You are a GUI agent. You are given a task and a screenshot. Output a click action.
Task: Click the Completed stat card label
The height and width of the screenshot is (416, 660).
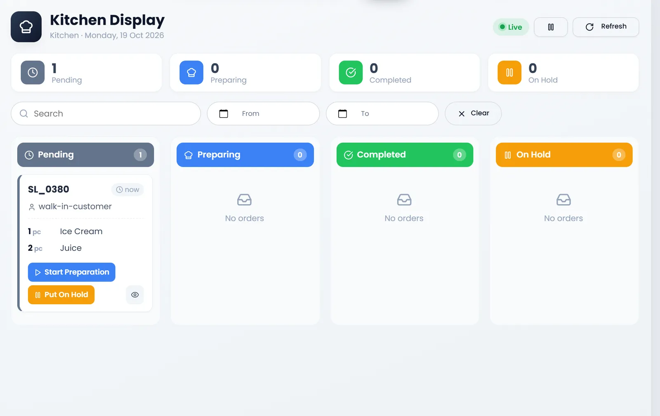pyautogui.click(x=390, y=80)
